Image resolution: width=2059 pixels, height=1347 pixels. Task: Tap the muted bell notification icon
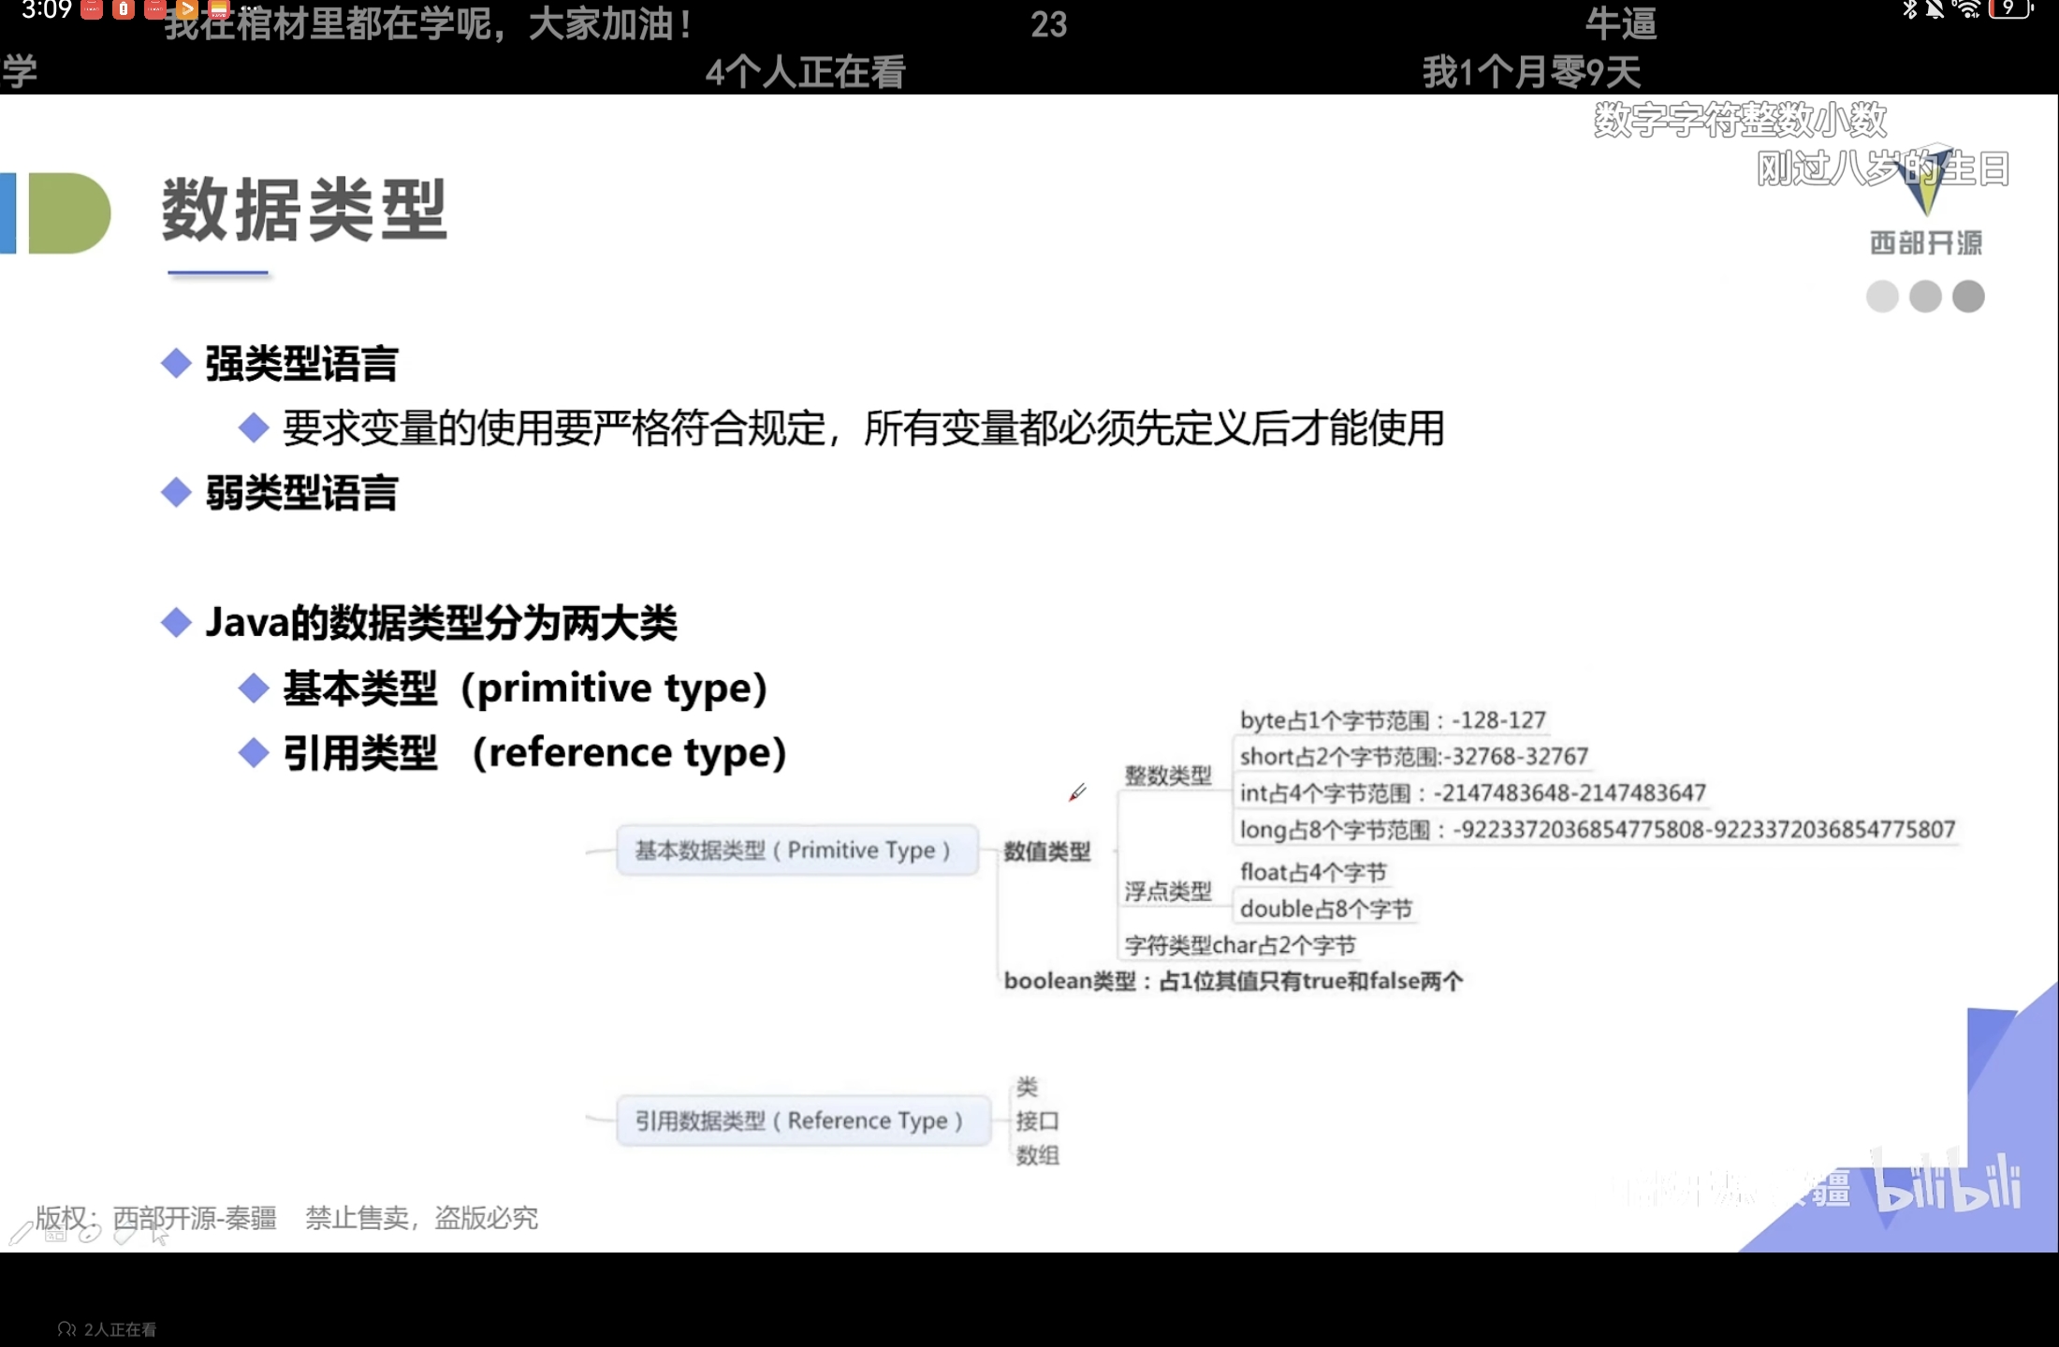[1935, 10]
